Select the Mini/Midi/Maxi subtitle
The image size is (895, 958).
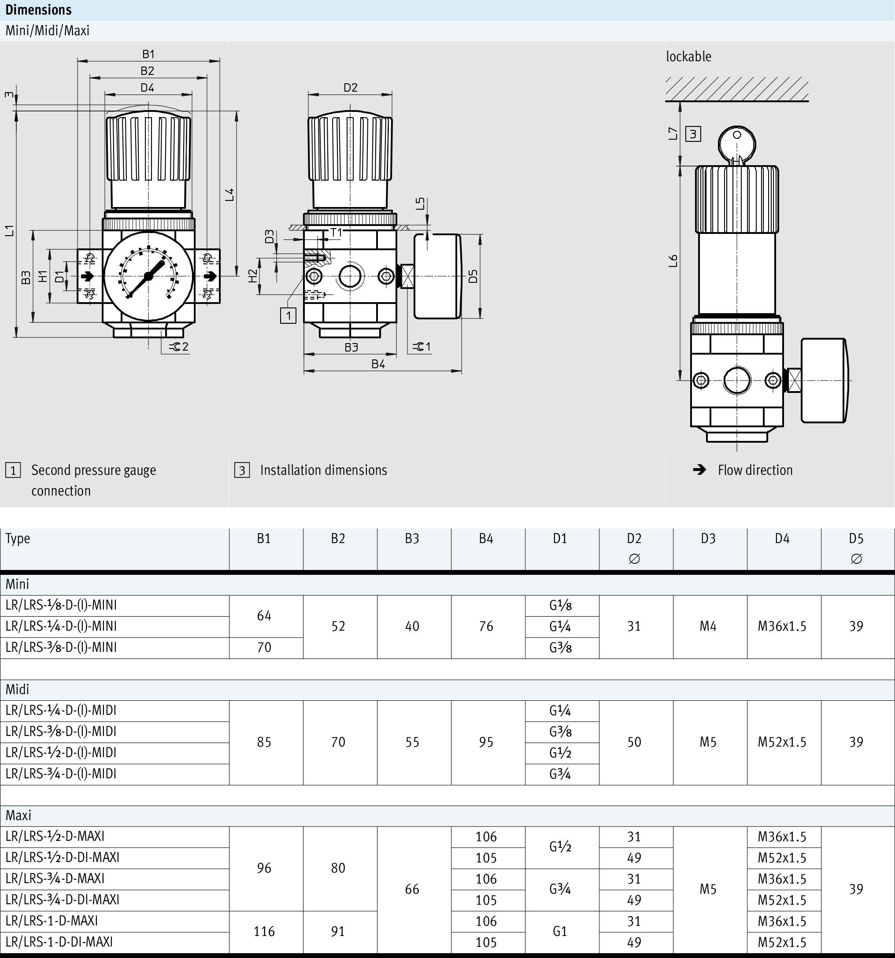click(47, 31)
